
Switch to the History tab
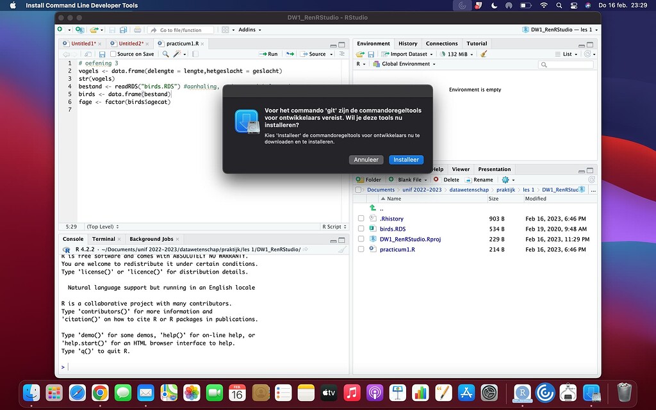tap(407, 43)
